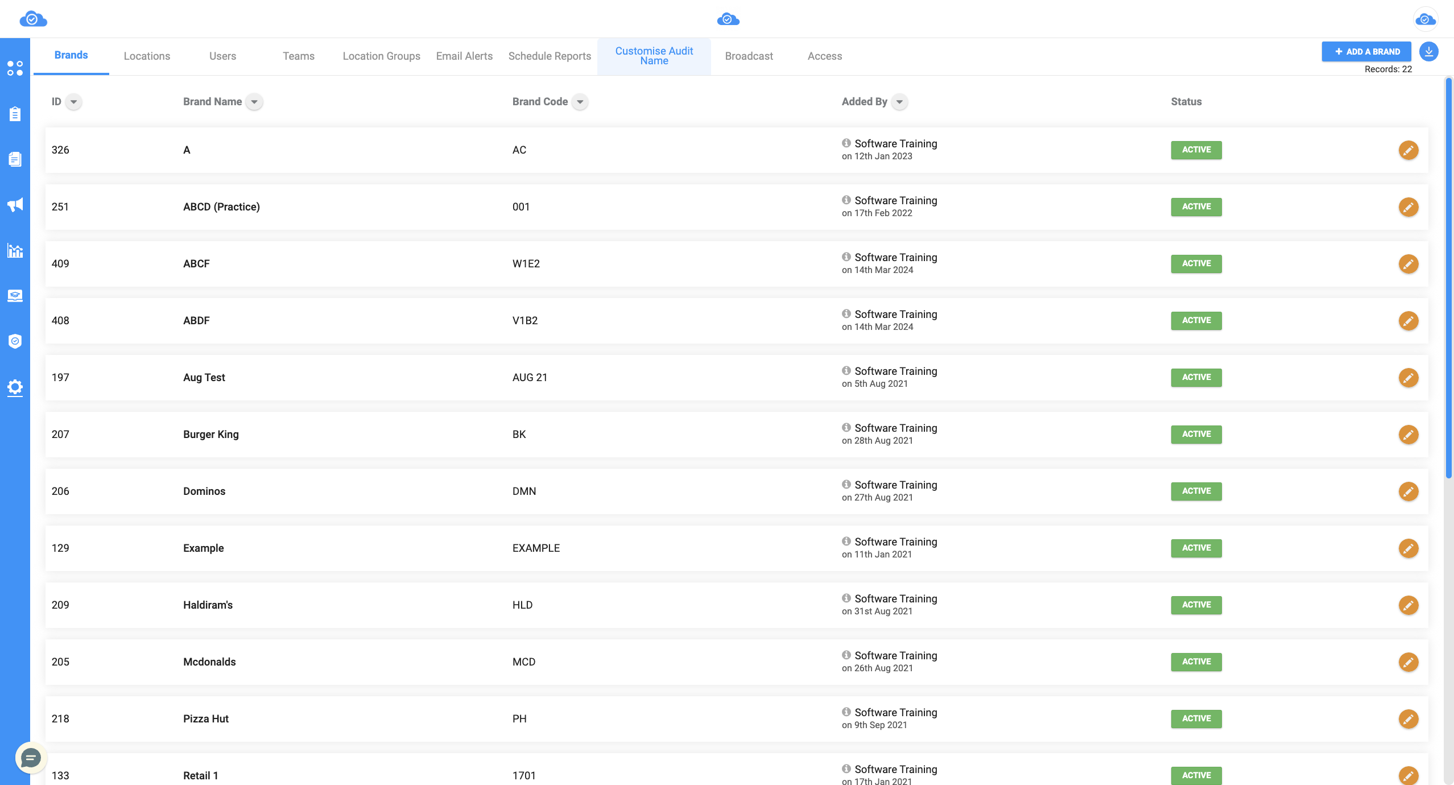Edit ABCD (Practice) brand pencil icon
The image size is (1454, 785).
click(1408, 207)
